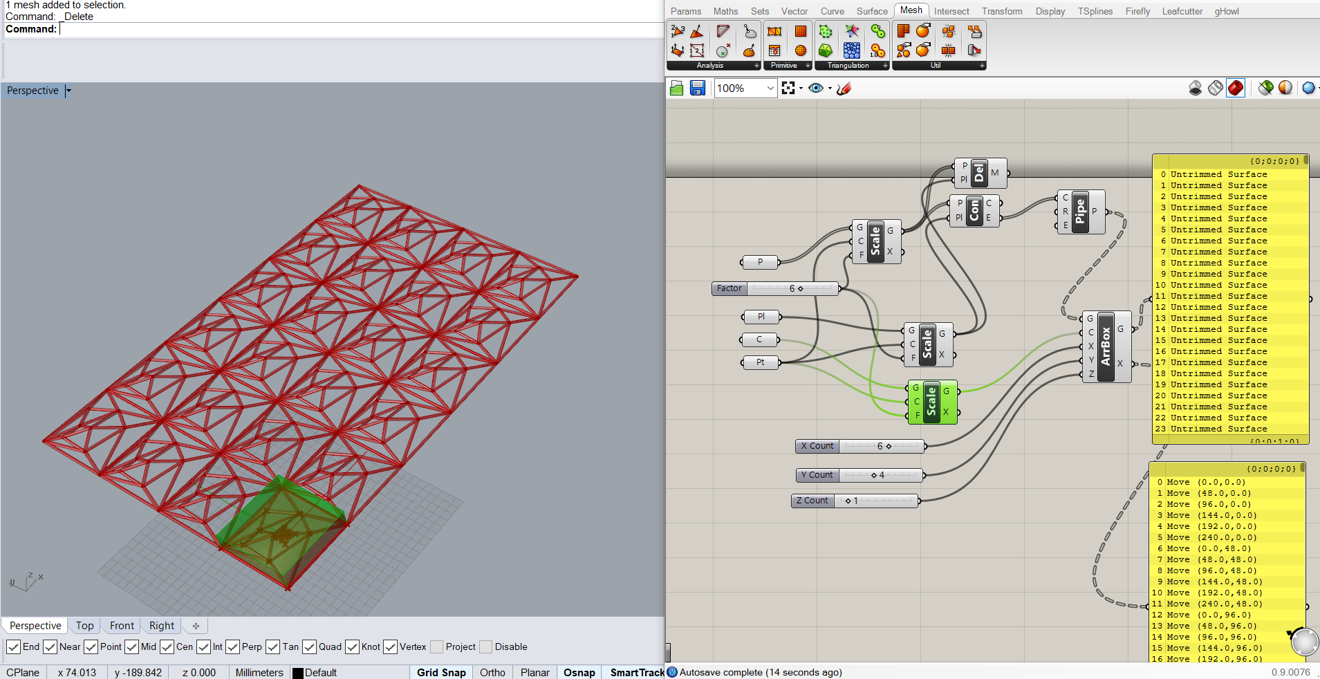Open the Perspective viewport title dropdown arrow

click(x=68, y=91)
